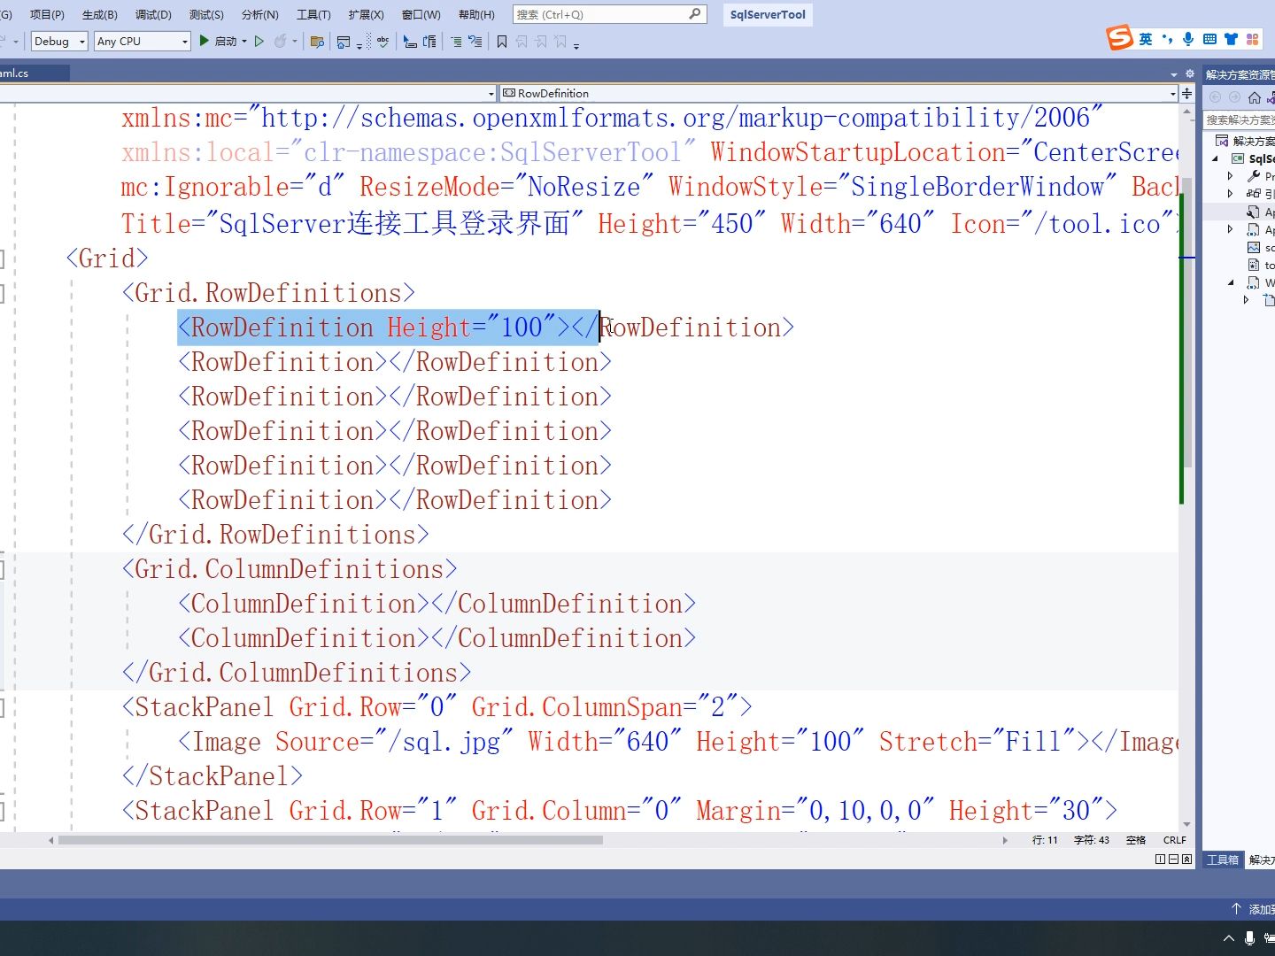Open the 调试(D) menu
Image resolution: width=1275 pixels, height=956 pixels.
point(152,15)
